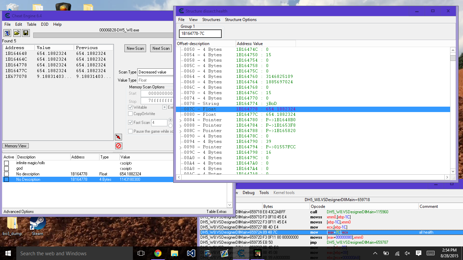Click the red clear address list icon
Image resolution: width=463 pixels, height=260 pixels.
tap(118, 146)
